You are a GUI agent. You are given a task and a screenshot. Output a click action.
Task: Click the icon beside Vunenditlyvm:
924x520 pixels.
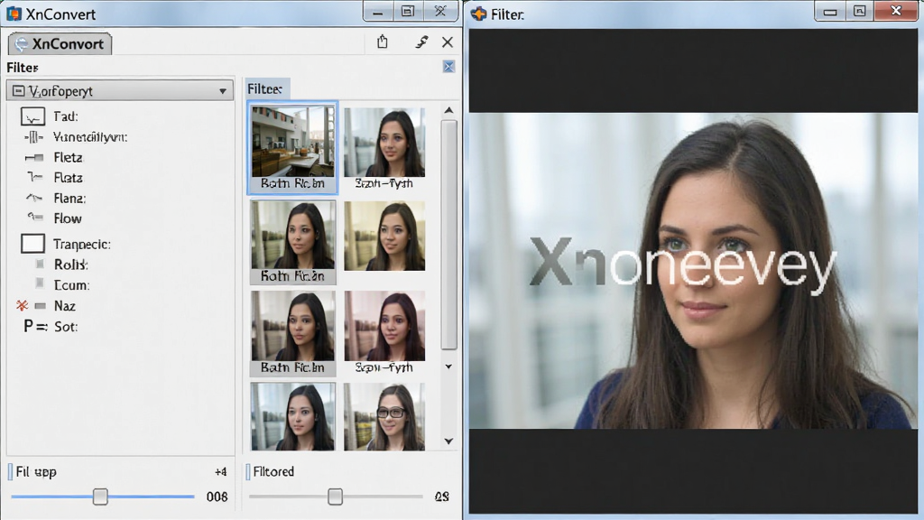(33, 137)
